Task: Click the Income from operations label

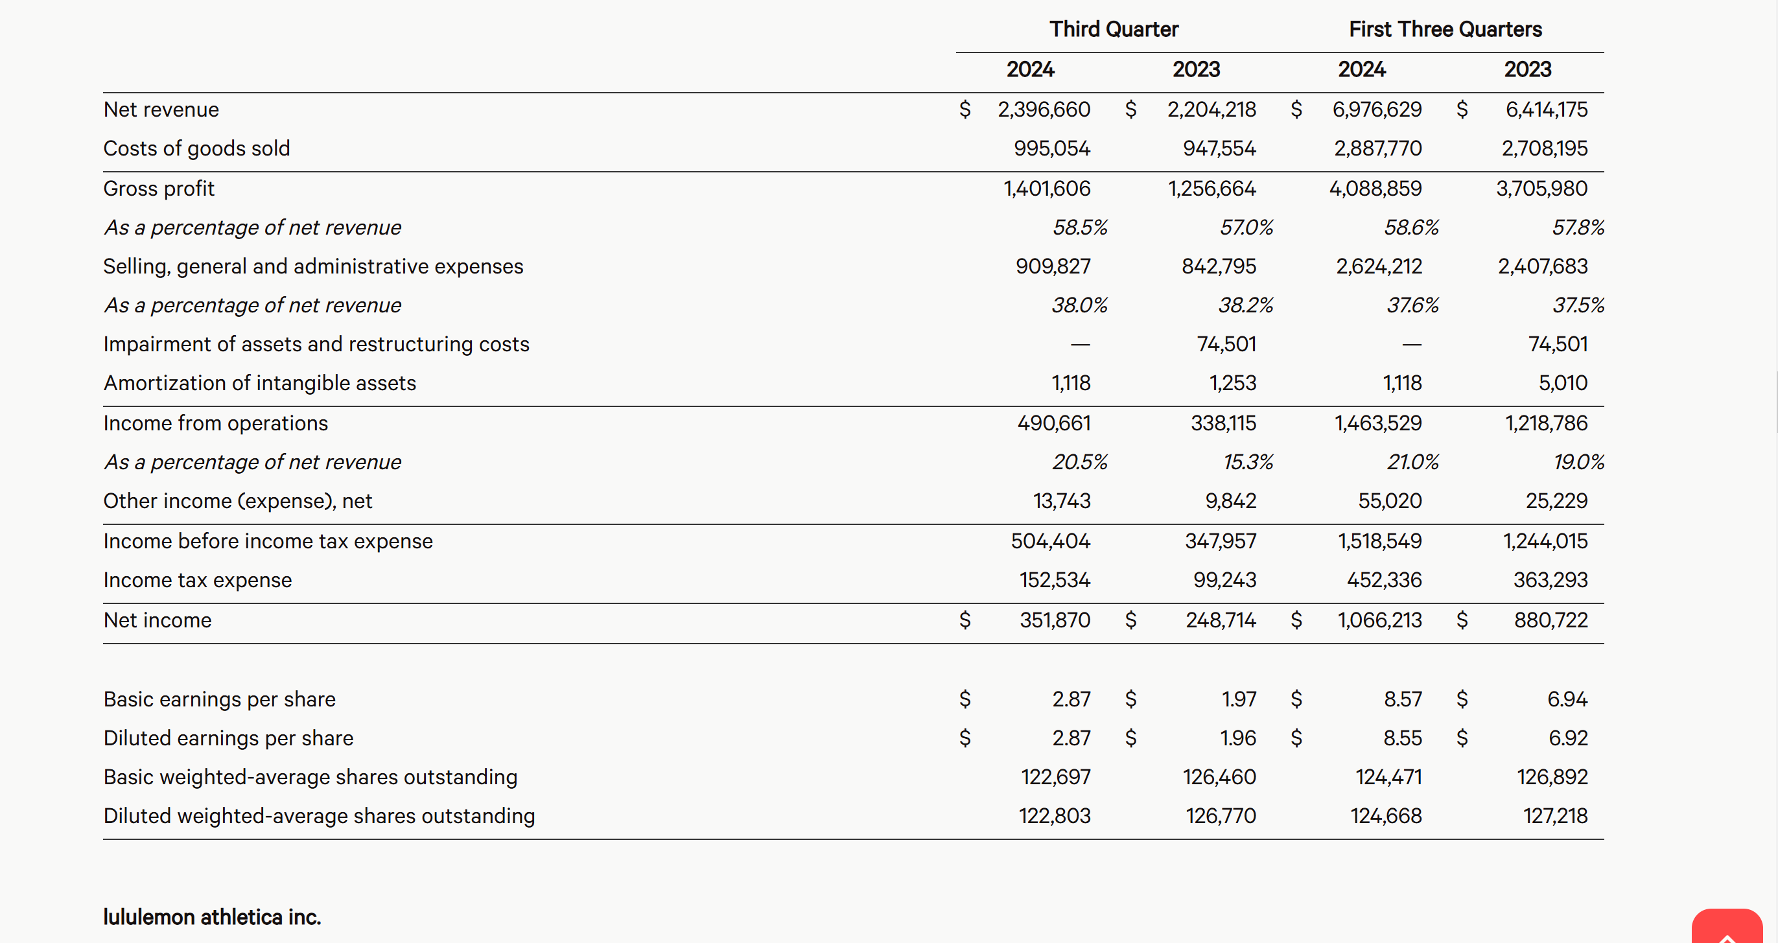Action: [215, 423]
